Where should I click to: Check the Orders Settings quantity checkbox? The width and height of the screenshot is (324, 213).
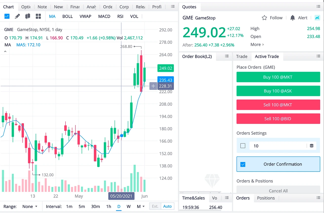243,146
